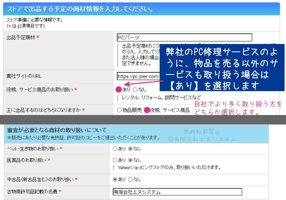
Task: Click the 古物商許可証記載の名義 input field
Action: [x=178, y=192]
